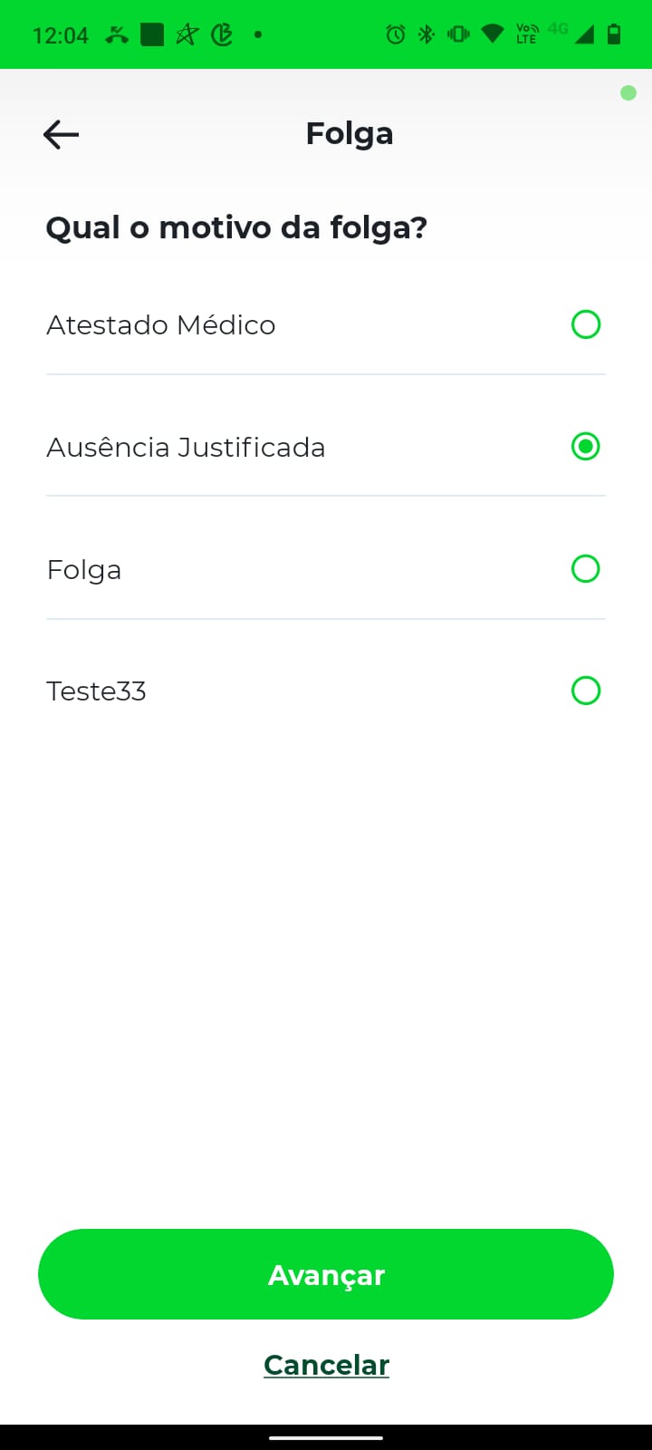This screenshot has height=1450, width=652.
Task: Tap the alarm clock status icon
Action: 396,34
